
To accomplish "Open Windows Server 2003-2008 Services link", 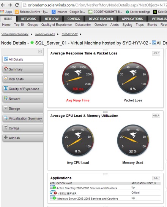I will (x=87, y=199).
